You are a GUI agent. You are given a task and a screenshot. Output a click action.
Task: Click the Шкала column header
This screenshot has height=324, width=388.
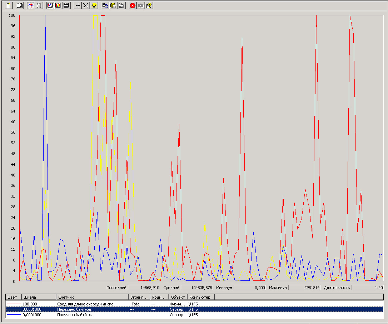click(39, 297)
